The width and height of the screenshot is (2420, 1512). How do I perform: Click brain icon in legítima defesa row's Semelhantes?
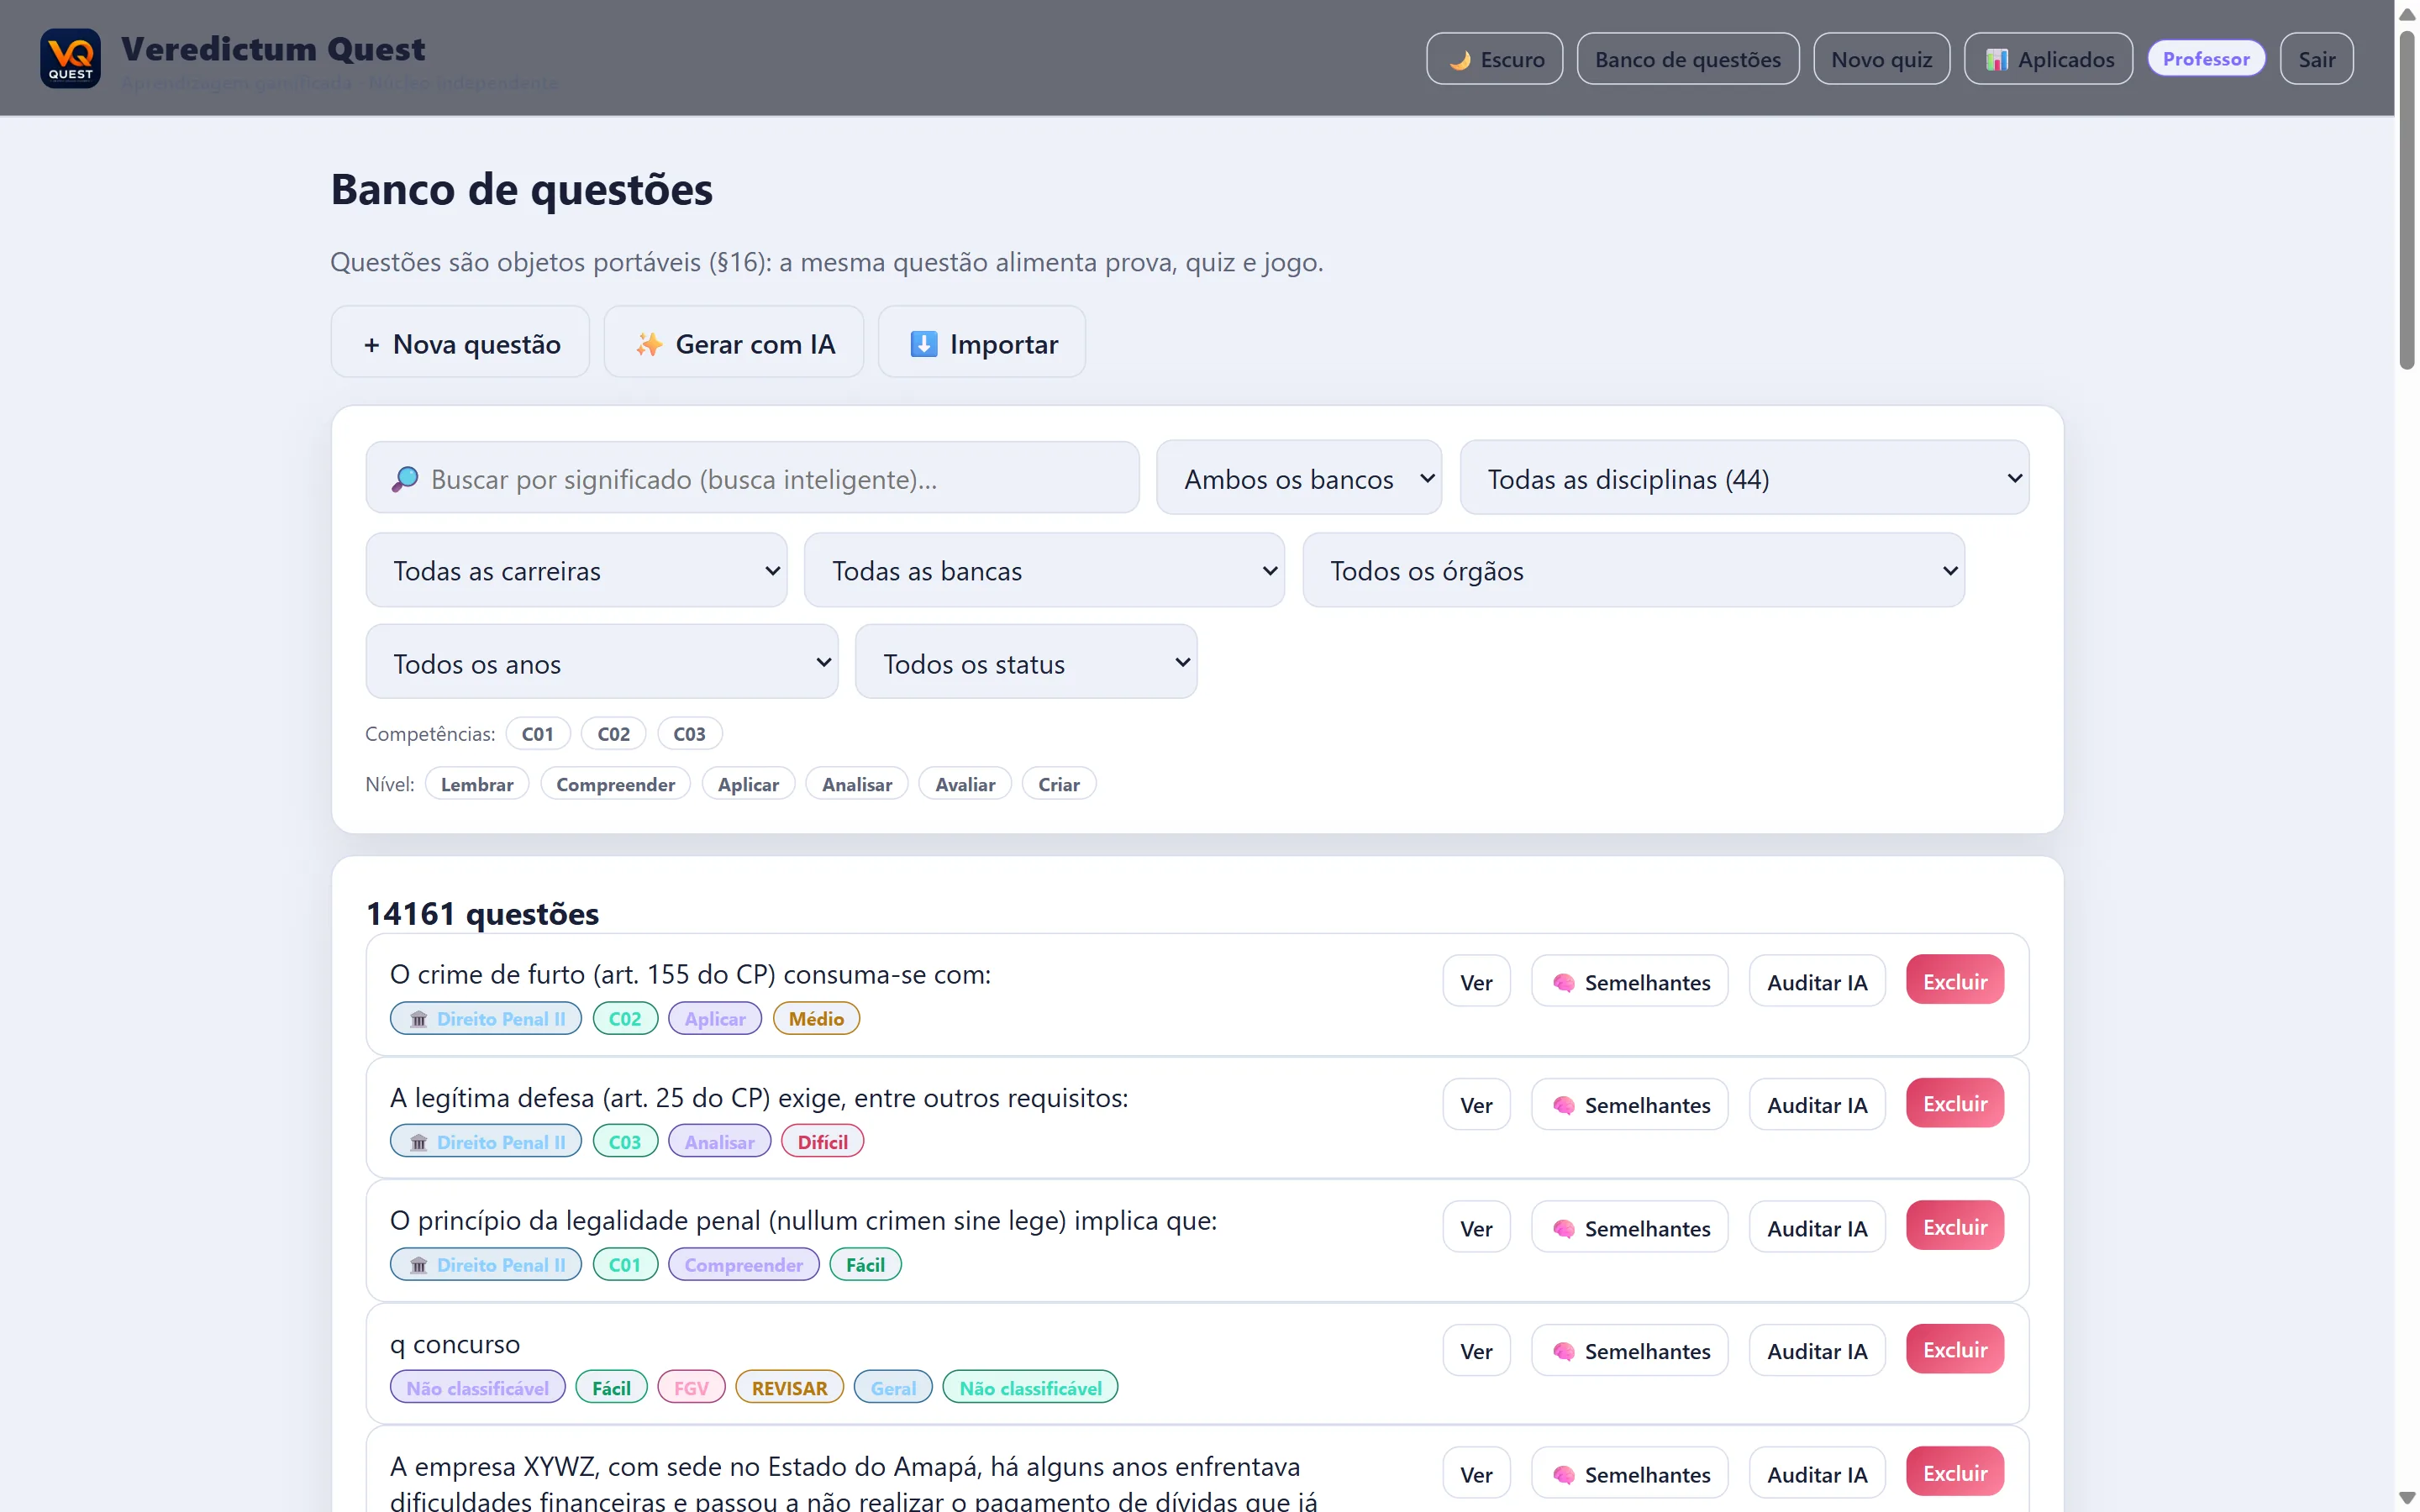(1564, 1106)
